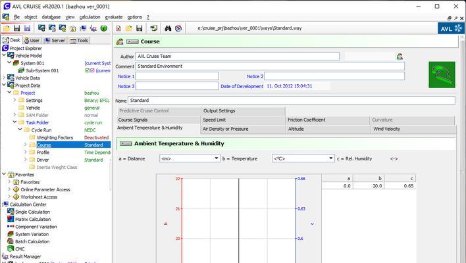The width and height of the screenshot is (466, 263).
Task: Open the file menu
Action: coord(17,17)
